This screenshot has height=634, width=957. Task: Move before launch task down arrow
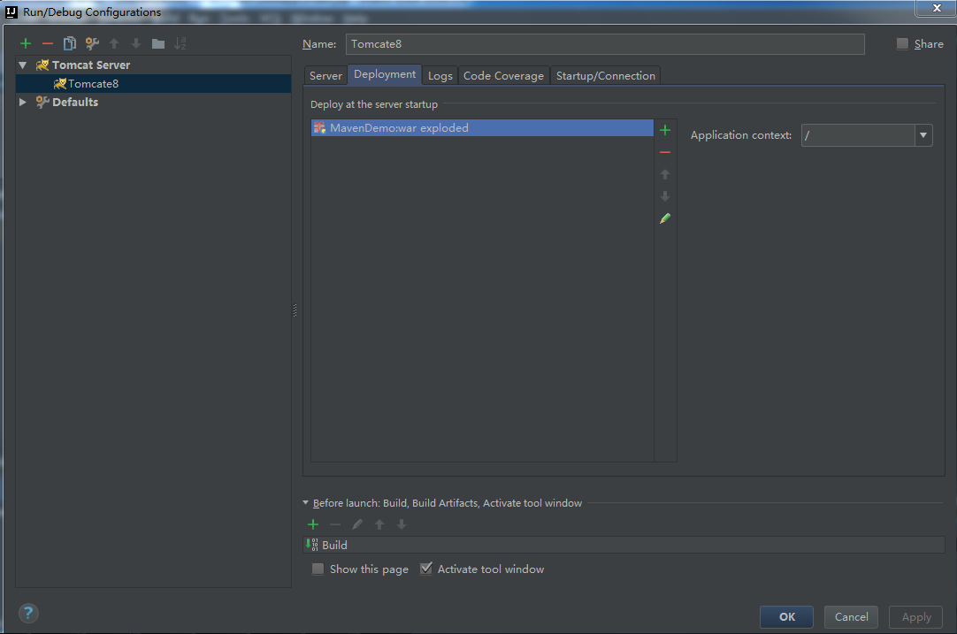point(401,524)
